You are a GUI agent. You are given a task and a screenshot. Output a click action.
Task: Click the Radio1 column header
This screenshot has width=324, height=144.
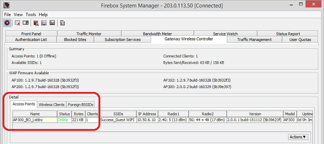(173, 114)
